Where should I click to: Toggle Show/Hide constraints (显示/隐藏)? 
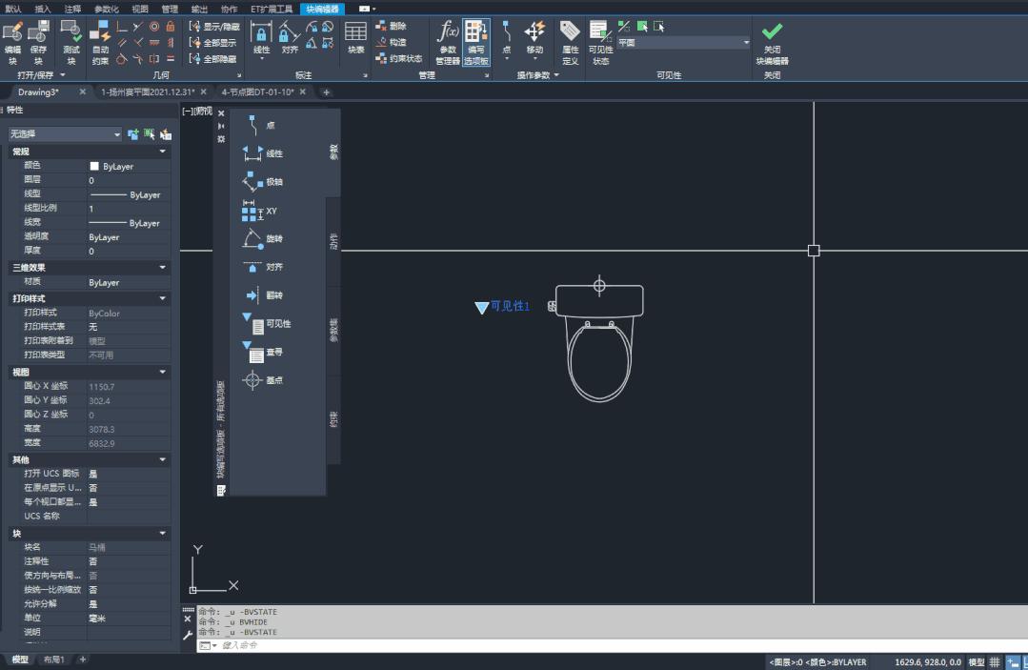214,27
